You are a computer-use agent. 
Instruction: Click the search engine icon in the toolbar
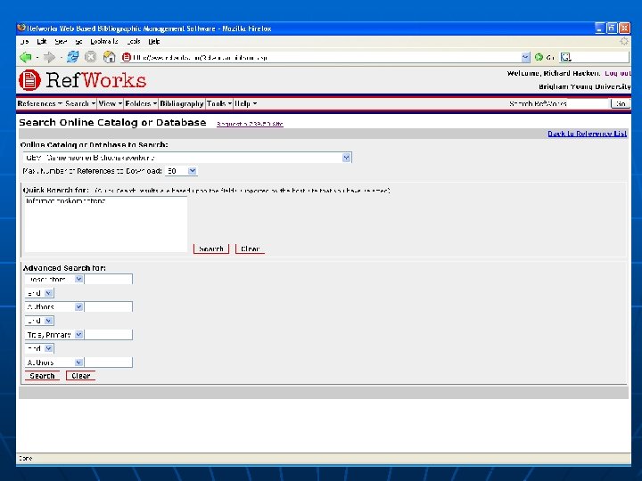pos(566,57)
